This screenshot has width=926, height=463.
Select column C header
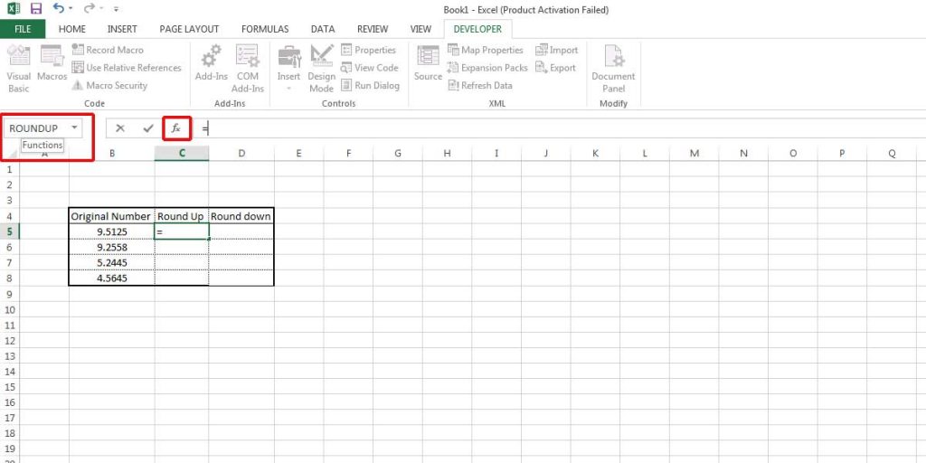coord(182,154)
